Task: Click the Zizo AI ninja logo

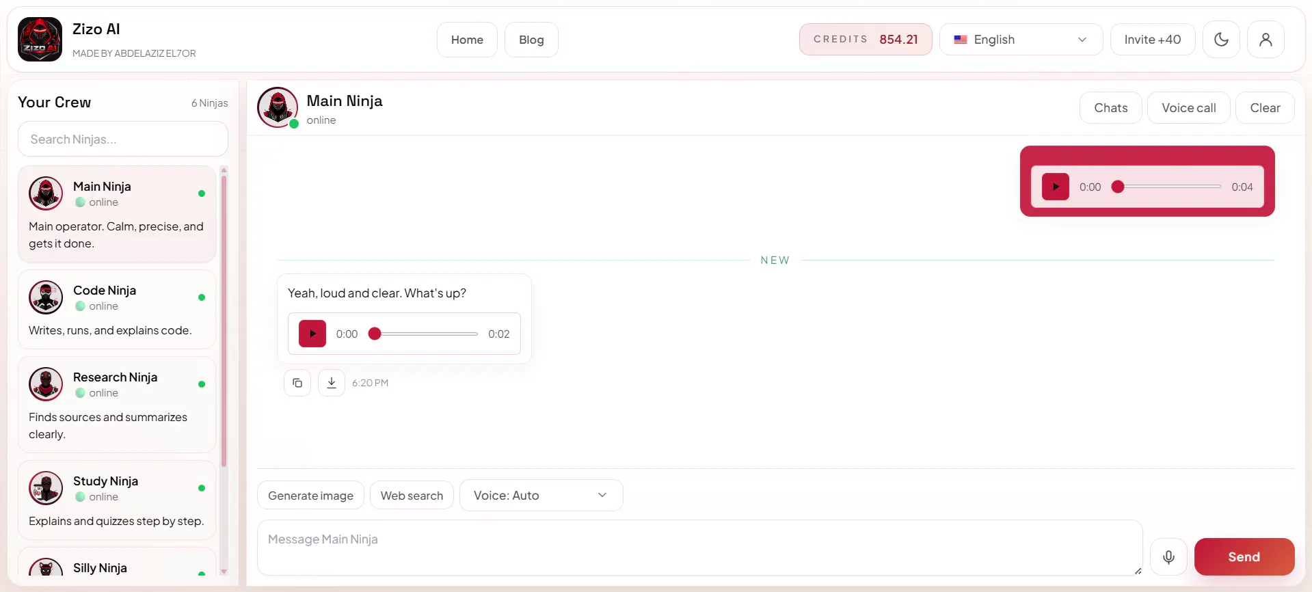Action: pyautogui.click(x=40, y=40)
